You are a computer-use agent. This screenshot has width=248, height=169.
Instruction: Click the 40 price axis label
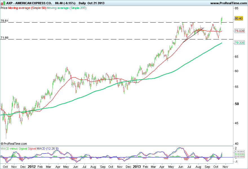(237, 144)
